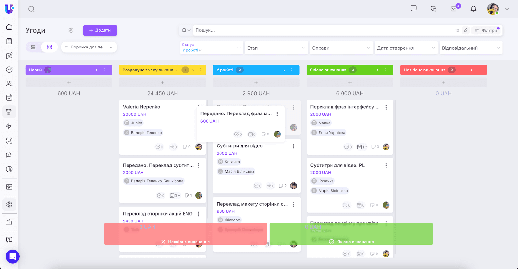Open the marketplace store icon in sidebar
This screenshot has width=518, height=269.
9,187
